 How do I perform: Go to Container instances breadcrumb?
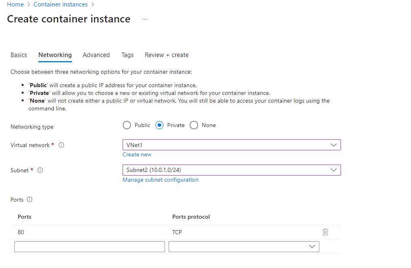60,4
